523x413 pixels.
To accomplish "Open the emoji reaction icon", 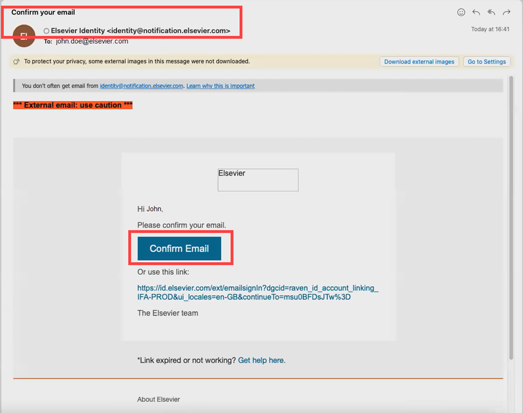I will pyautogui.click(x=461, y=12).
